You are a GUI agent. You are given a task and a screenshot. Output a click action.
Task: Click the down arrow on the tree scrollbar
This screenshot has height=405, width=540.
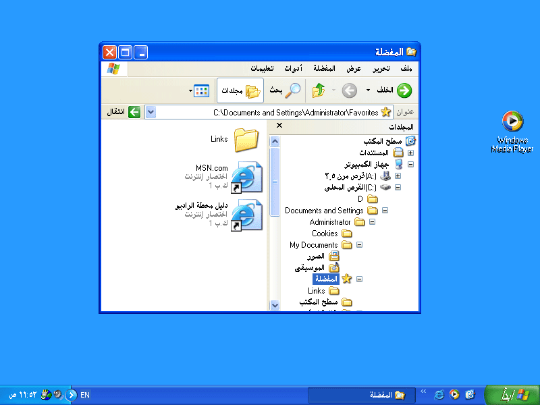point(275,305)
